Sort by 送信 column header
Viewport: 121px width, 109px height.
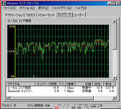click(x=98, y=84)
